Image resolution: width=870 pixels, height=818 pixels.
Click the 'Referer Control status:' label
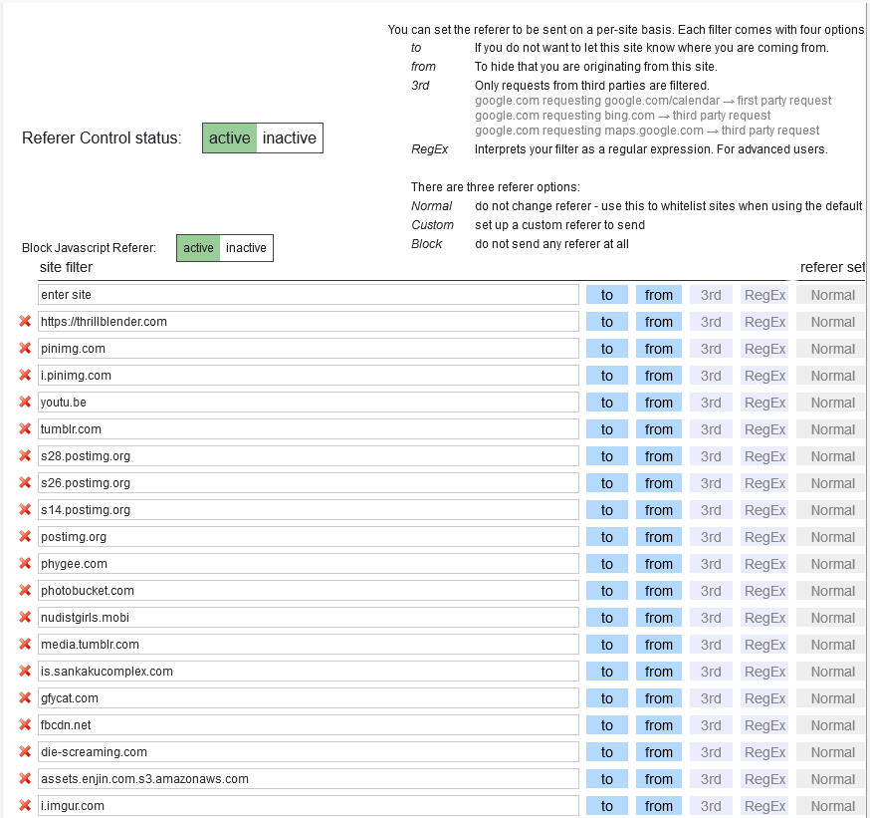tap(102, 137)
